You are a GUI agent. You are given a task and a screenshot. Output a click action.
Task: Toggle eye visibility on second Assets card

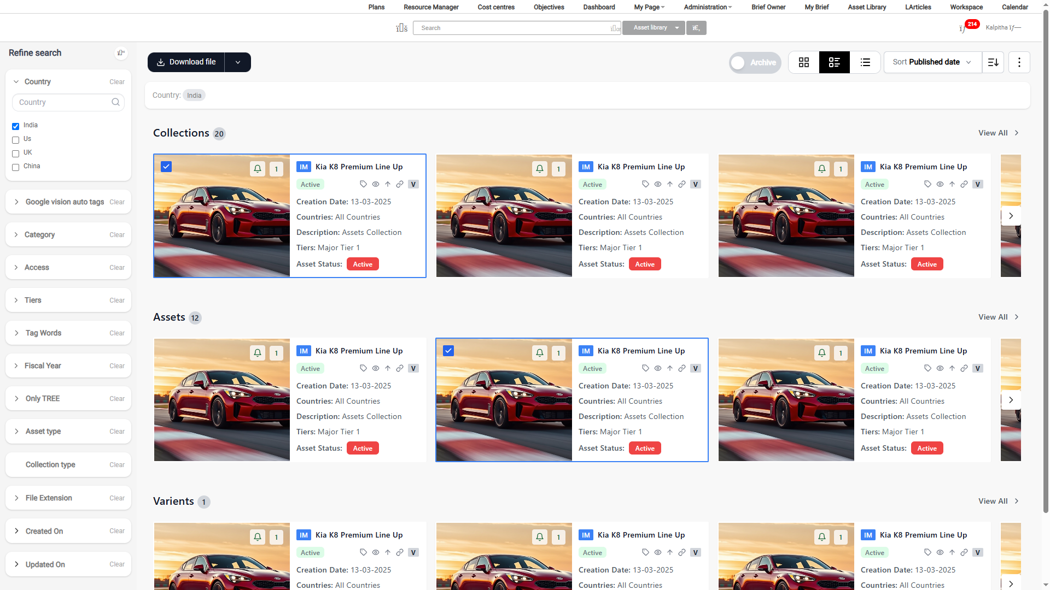[658, 369]
